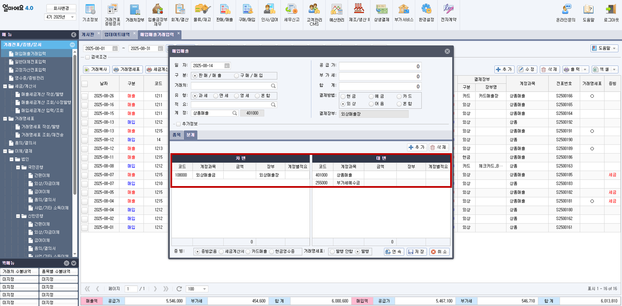Image resolution: width=622 pixels, height=306 pixels.
Task: Open 일반대체전표입력 menu item
Action: click(x=30, y=62)
